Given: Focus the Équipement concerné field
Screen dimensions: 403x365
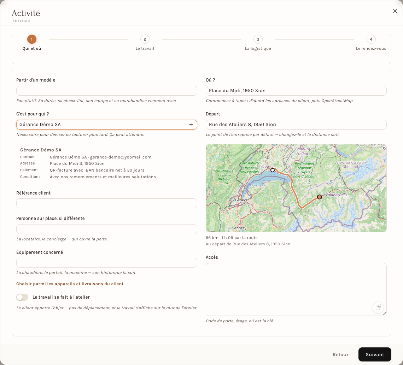Looking at the screenshot, I should point(107,263).
